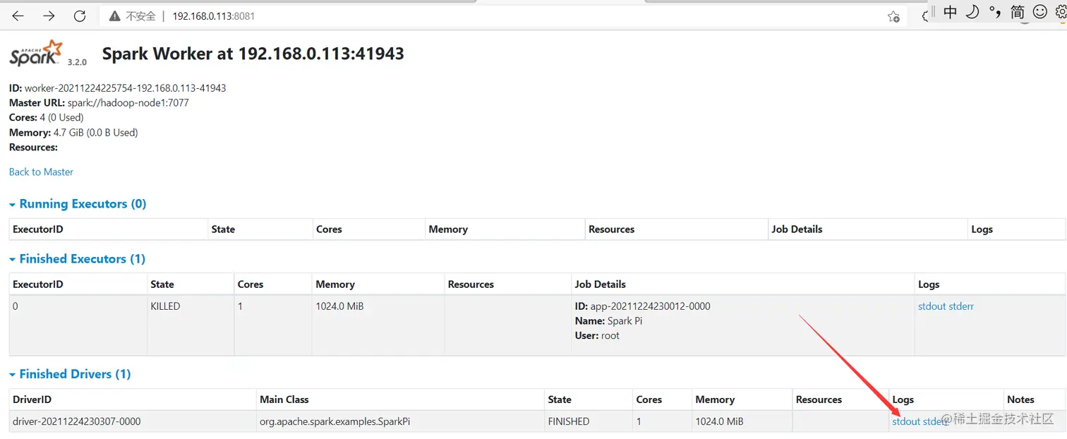Click the IME simplified 简 icon
Viewport: 1067px width, 439px height.
(x=1017, y=11)
